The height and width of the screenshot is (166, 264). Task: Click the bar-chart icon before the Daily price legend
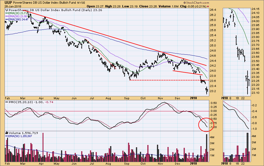(x=7, y=10)
